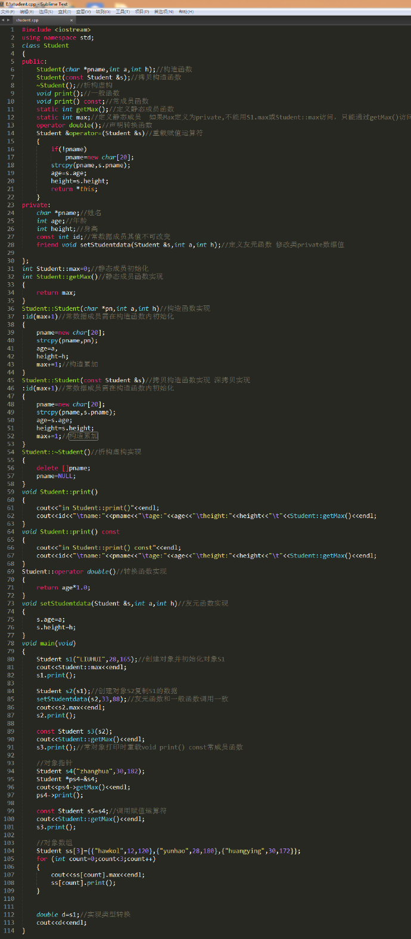Click the 'for (int count=0;' loop line

pyautogui.click(x=96, y=859)
